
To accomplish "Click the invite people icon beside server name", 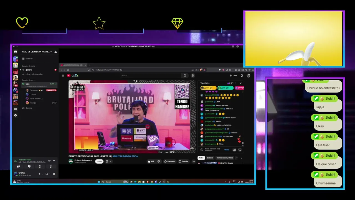I will click(x=56, y=52).
